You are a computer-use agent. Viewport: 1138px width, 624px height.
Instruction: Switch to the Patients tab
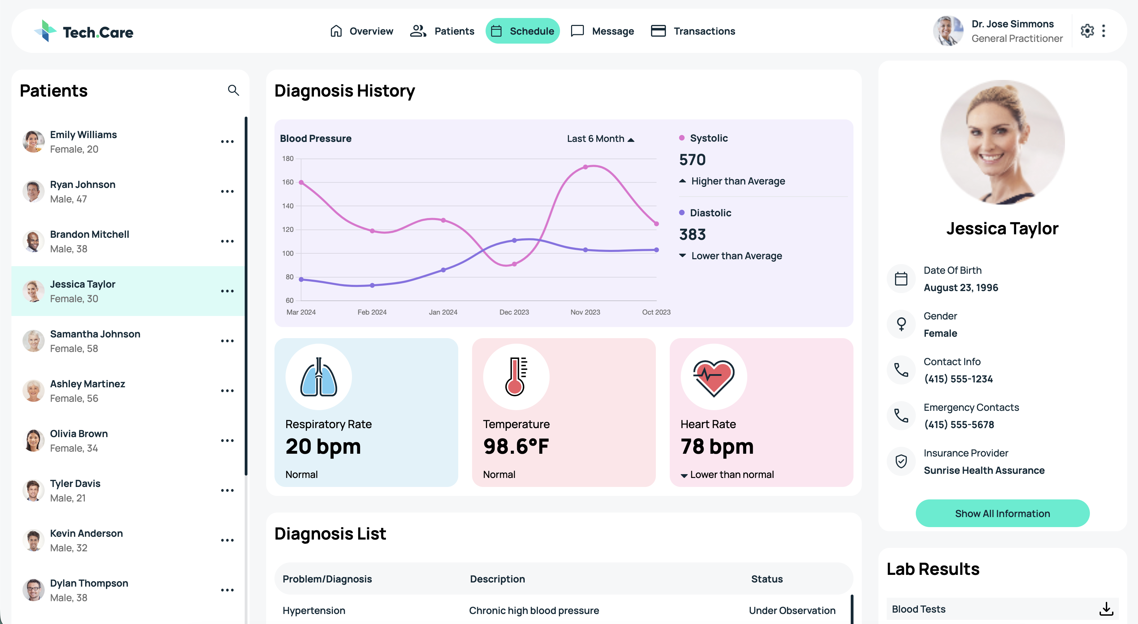point(442,31)
